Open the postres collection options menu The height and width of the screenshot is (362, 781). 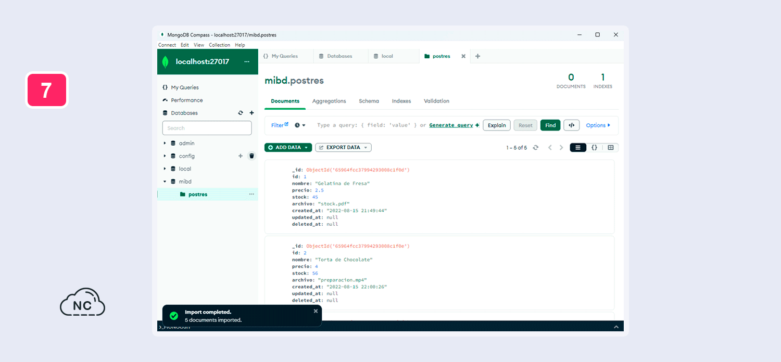(251, 194)
